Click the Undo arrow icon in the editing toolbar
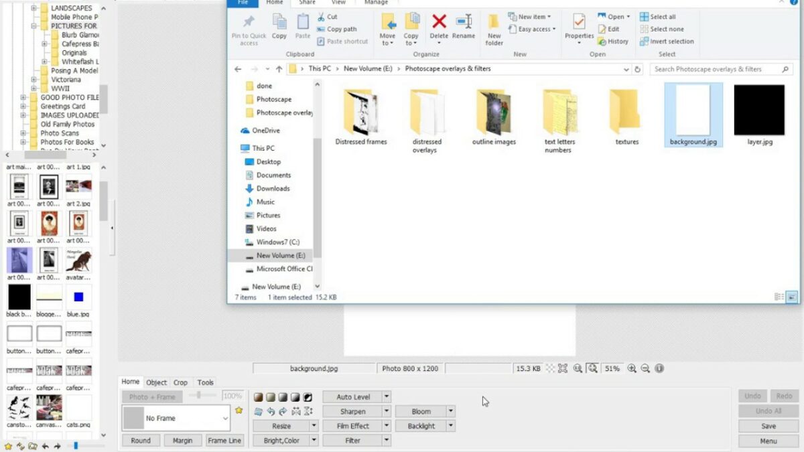804x452 pixels. click(272, 412)
